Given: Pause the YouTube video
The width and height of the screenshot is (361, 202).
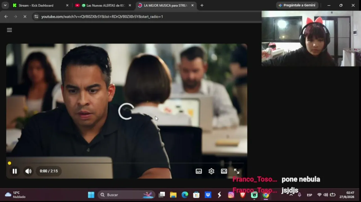Looking at the screenshot, I should (15, 171).
